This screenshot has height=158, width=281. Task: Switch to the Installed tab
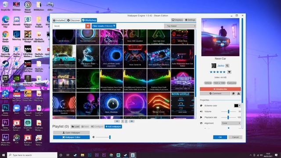click(59, 20)
